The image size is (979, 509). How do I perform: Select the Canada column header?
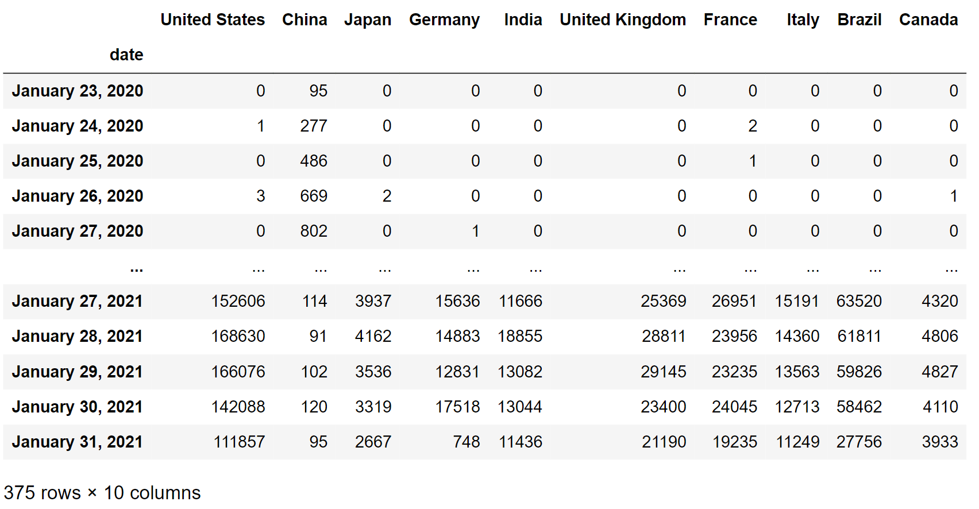[928, 20]
